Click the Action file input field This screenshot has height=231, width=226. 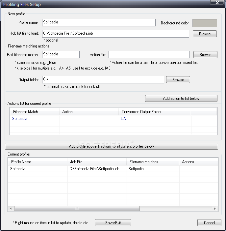point(149,54)
